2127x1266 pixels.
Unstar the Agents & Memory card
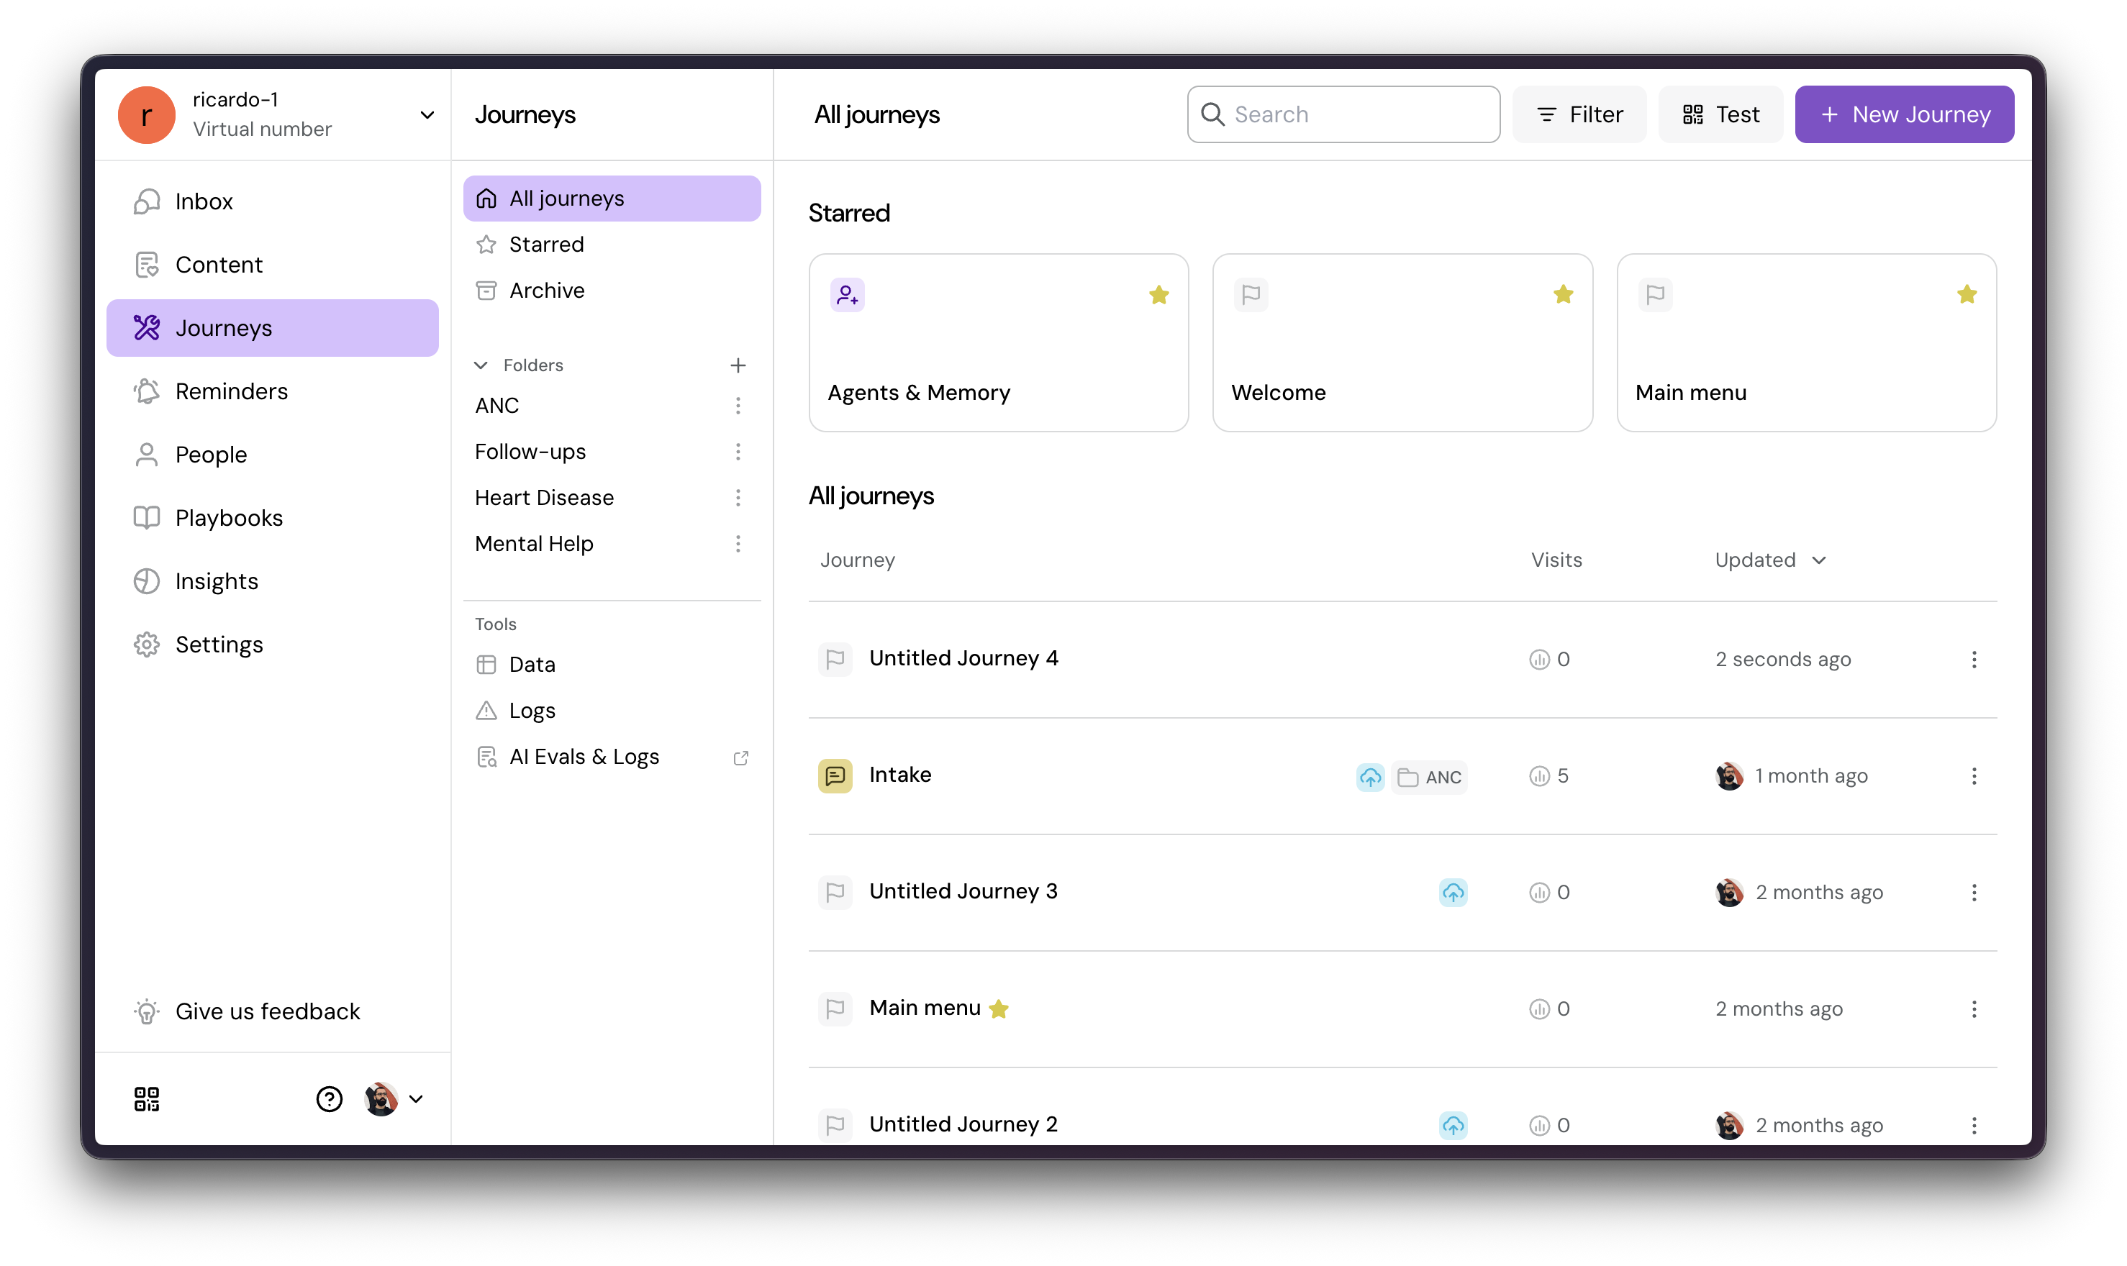point(1158,295)
